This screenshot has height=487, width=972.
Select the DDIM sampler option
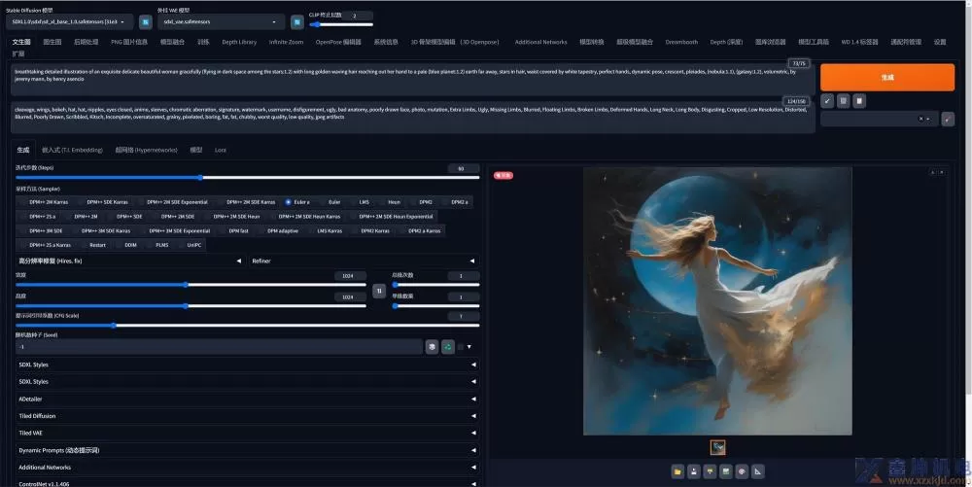pyautogui.click(x=129, y=245)
